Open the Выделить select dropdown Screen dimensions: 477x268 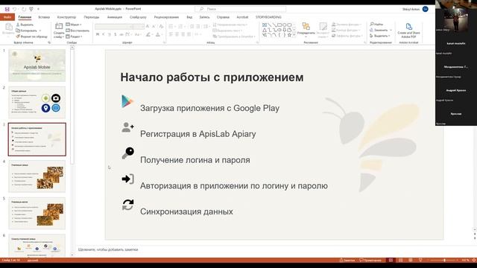click(379, 36)
